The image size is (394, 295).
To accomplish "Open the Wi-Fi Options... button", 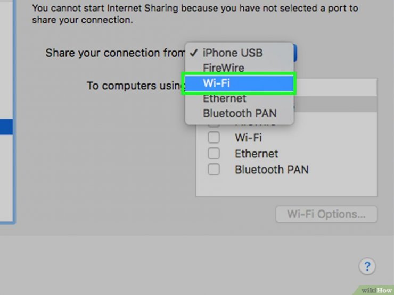I will coord(326,215).
